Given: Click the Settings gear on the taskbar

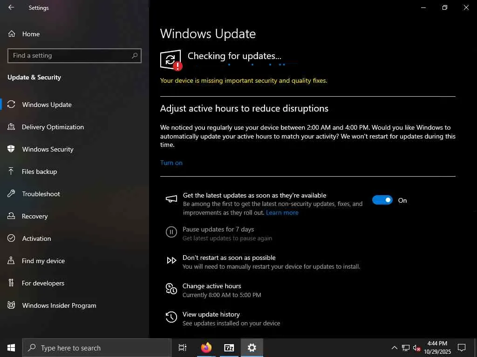Looking at the screenshot, I should pos(252,348).
